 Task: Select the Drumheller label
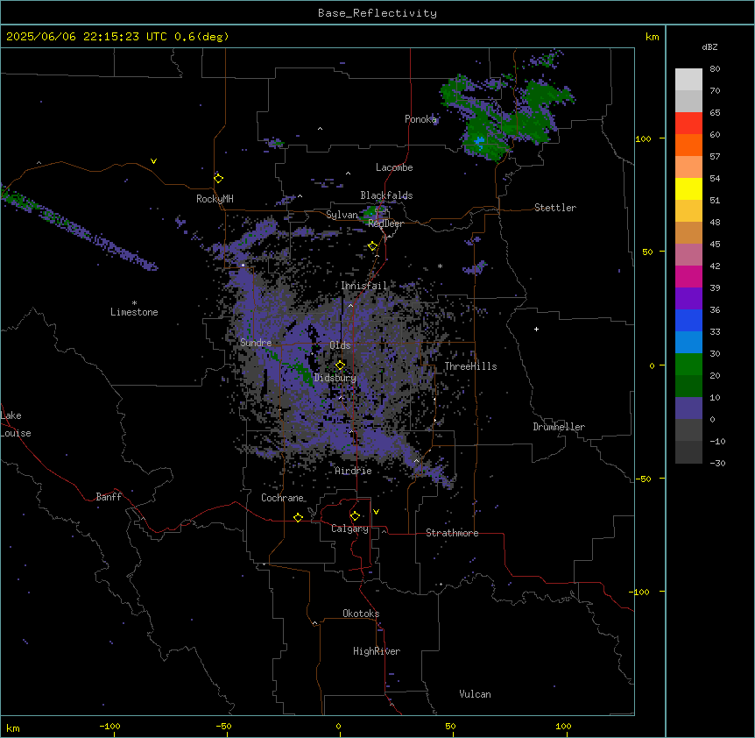(x=559, y=427)
